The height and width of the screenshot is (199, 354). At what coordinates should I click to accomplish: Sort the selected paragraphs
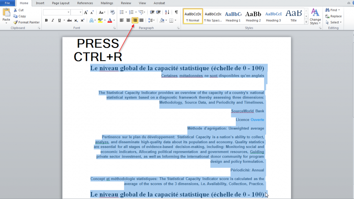(167, 12)
